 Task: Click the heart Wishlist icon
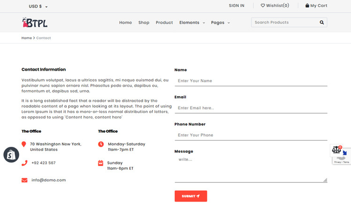point(263,6)
